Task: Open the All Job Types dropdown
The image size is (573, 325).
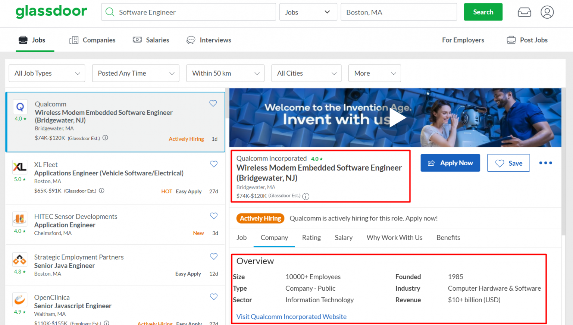Action: pos(46,73)
